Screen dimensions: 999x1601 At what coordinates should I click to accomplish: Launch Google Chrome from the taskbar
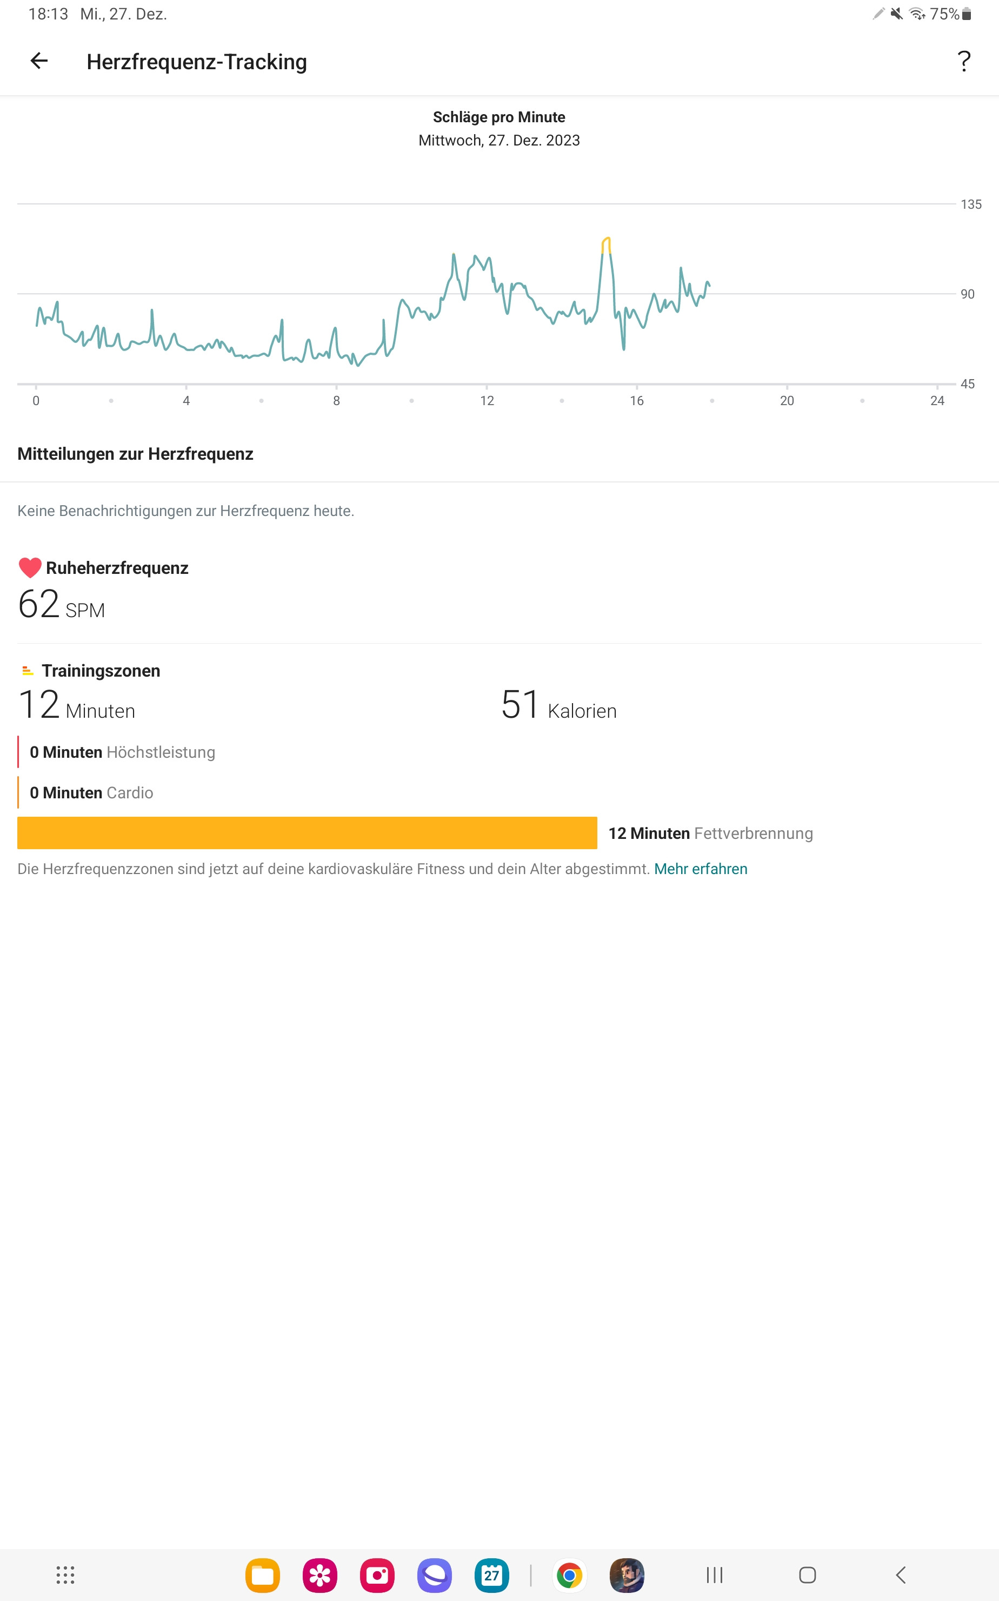point(570,1576)
